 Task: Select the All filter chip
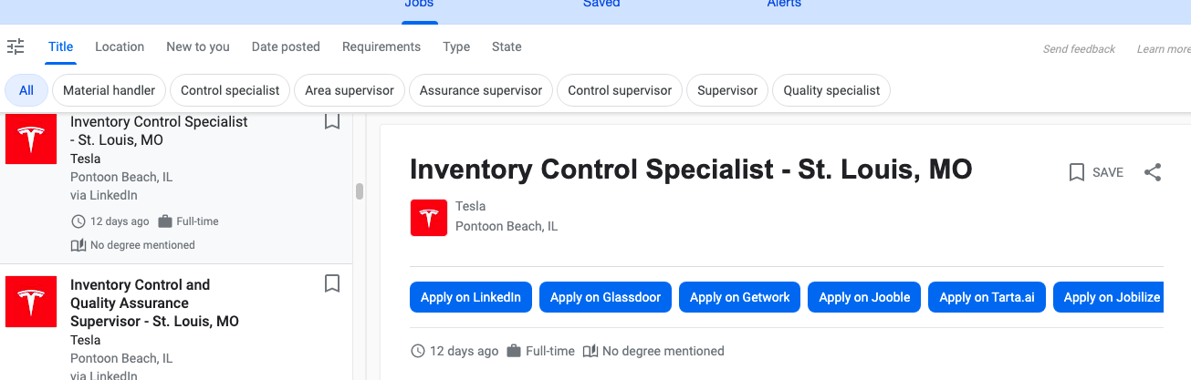coord(26,90)
